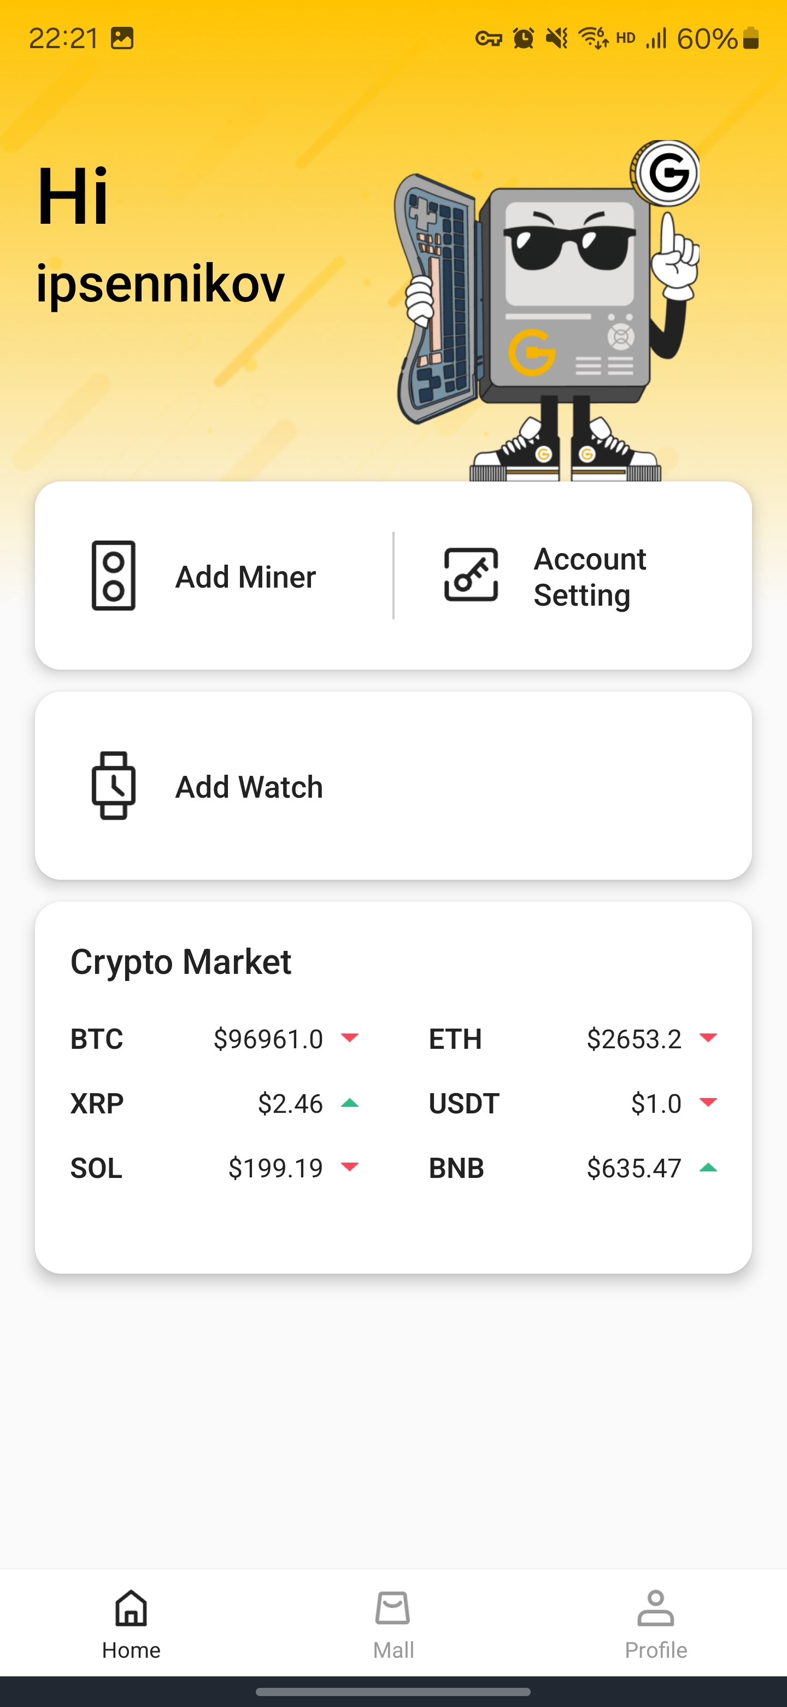Tap the XRP green up arrow

click(349, 1104)
